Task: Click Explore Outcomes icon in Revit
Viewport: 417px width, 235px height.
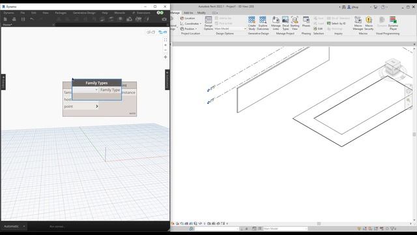Action: (x=263, y=23)
